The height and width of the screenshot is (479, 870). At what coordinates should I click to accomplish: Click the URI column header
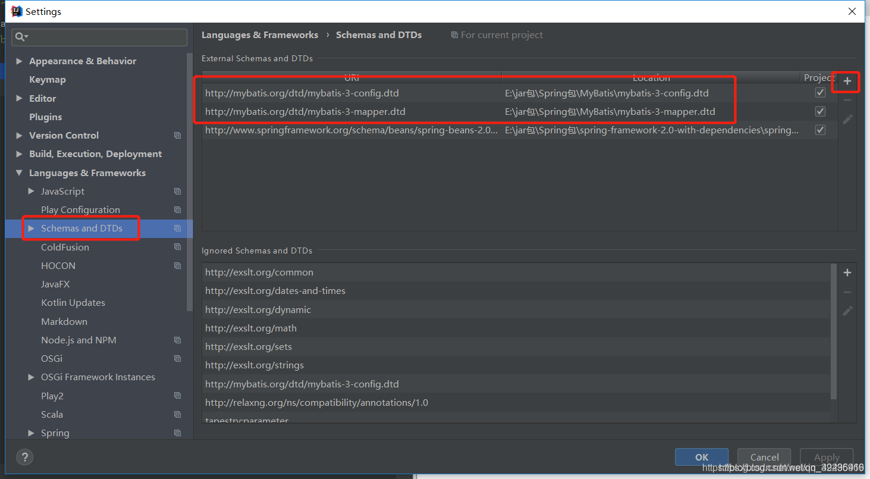click(x=352, y=77)
